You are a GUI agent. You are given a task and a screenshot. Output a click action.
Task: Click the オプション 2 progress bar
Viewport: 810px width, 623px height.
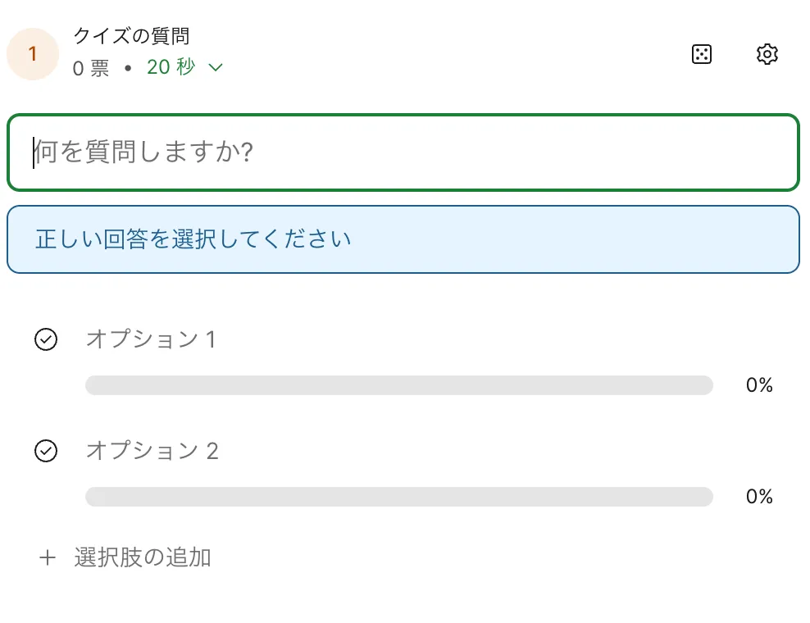[x=398, y=497]
